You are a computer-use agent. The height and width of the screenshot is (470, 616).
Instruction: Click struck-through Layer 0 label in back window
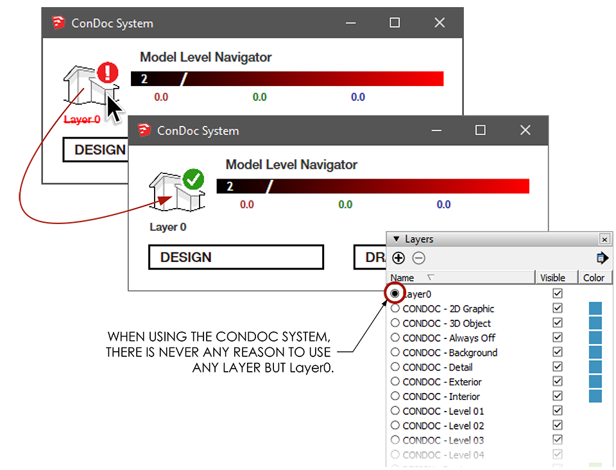(x=82, y=119)
